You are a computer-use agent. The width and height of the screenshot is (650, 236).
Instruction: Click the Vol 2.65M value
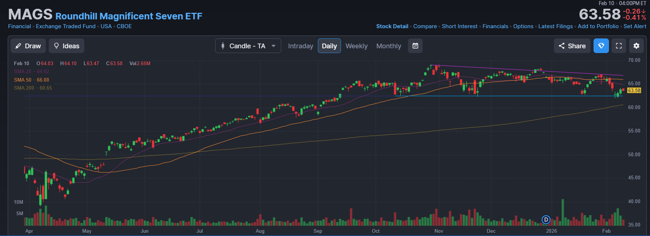140,63
